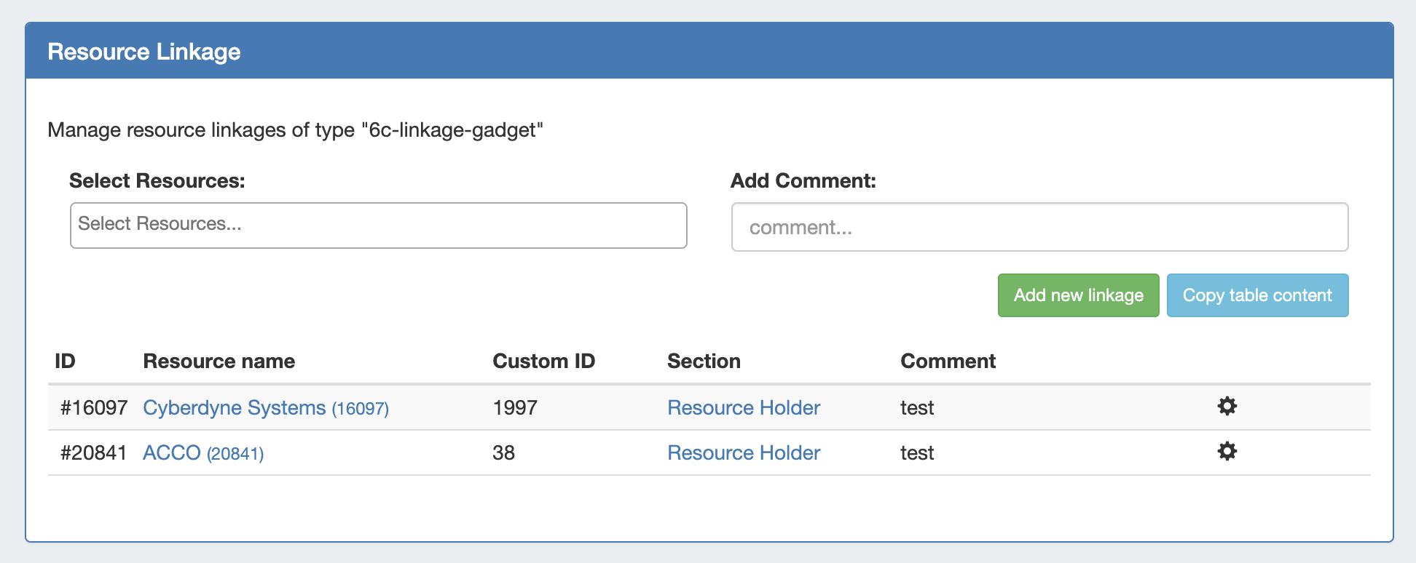Open the Select Resources dropdown field
Screen dimensions: 1416x563
[378, 225]
